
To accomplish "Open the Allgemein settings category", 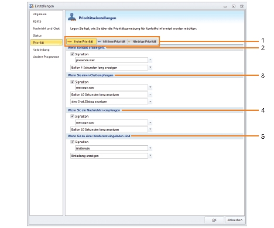I will pyautogui.click(x=40, y=14).
